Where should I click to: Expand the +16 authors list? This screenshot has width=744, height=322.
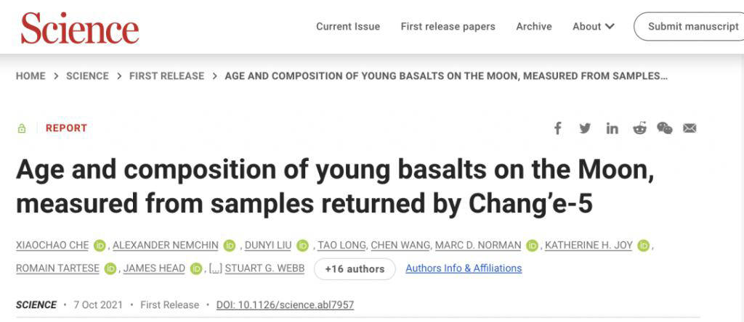pyautogui.click(x=355, y=268)
